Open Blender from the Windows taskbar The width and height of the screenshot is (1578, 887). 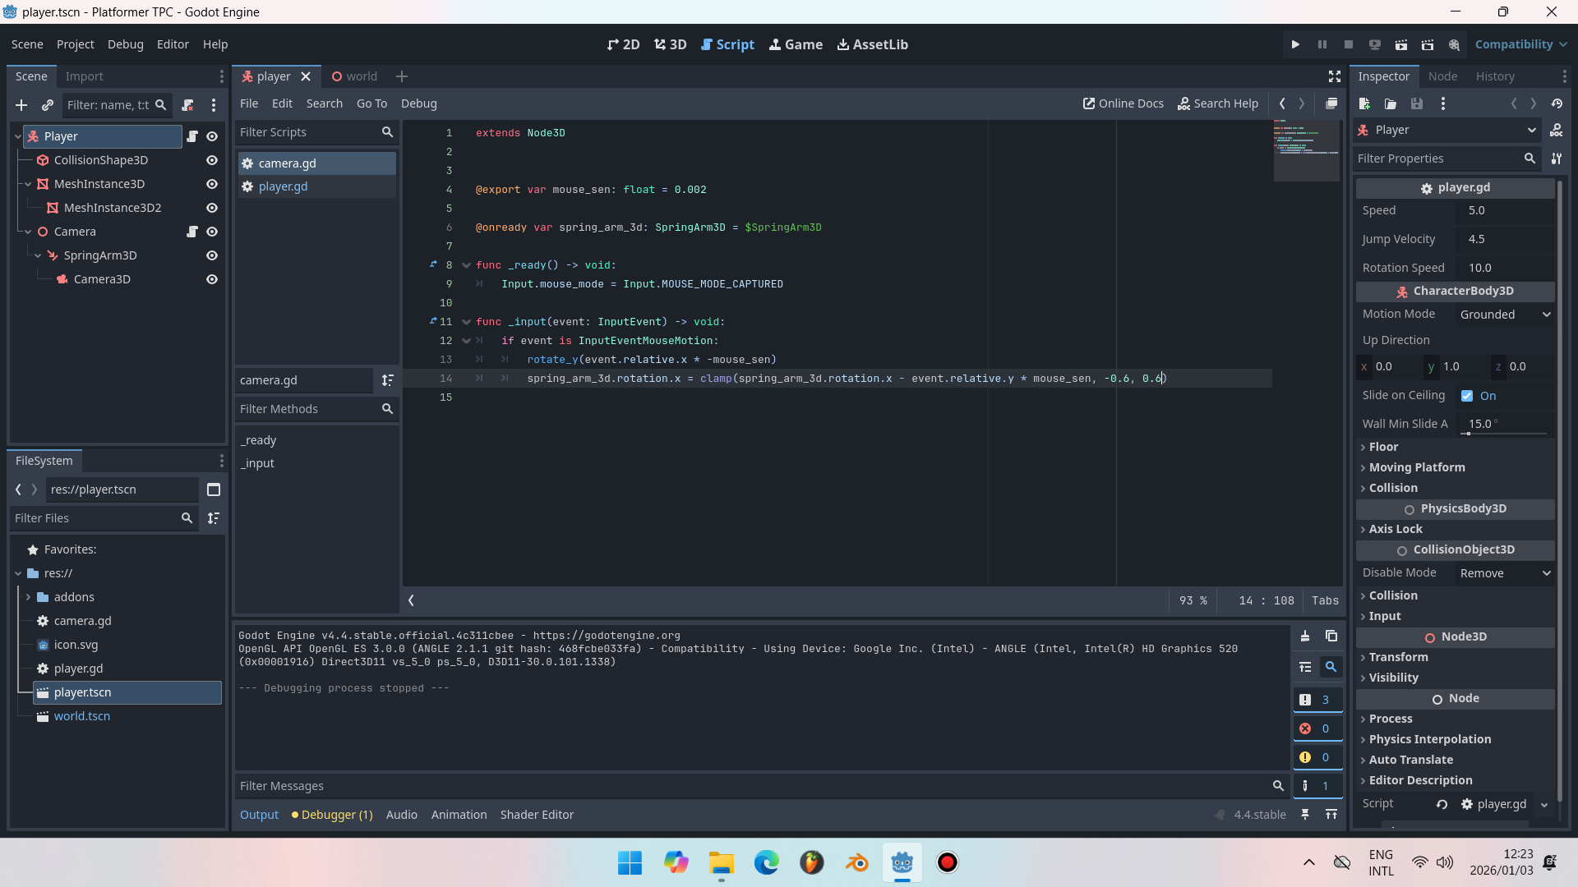tap(856, 862)
